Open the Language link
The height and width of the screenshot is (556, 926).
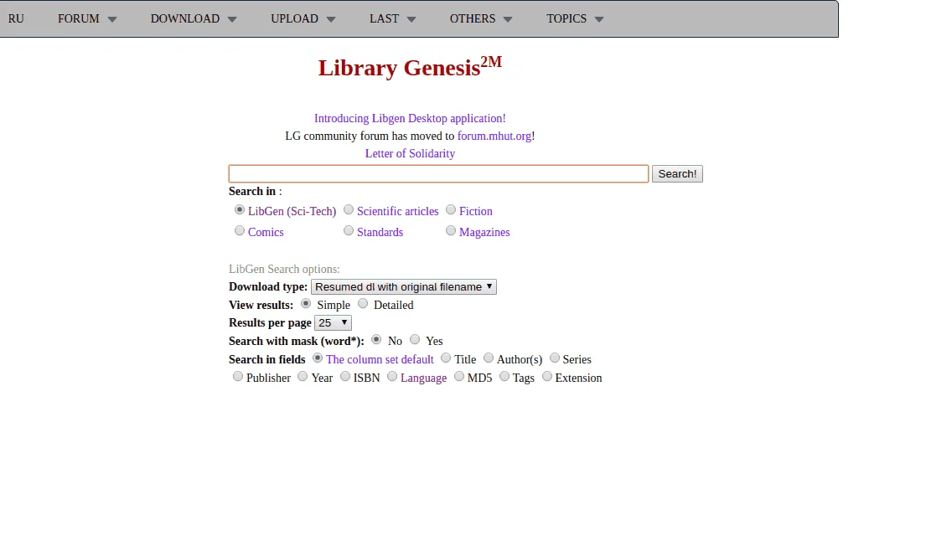click(x=423, y=378)
